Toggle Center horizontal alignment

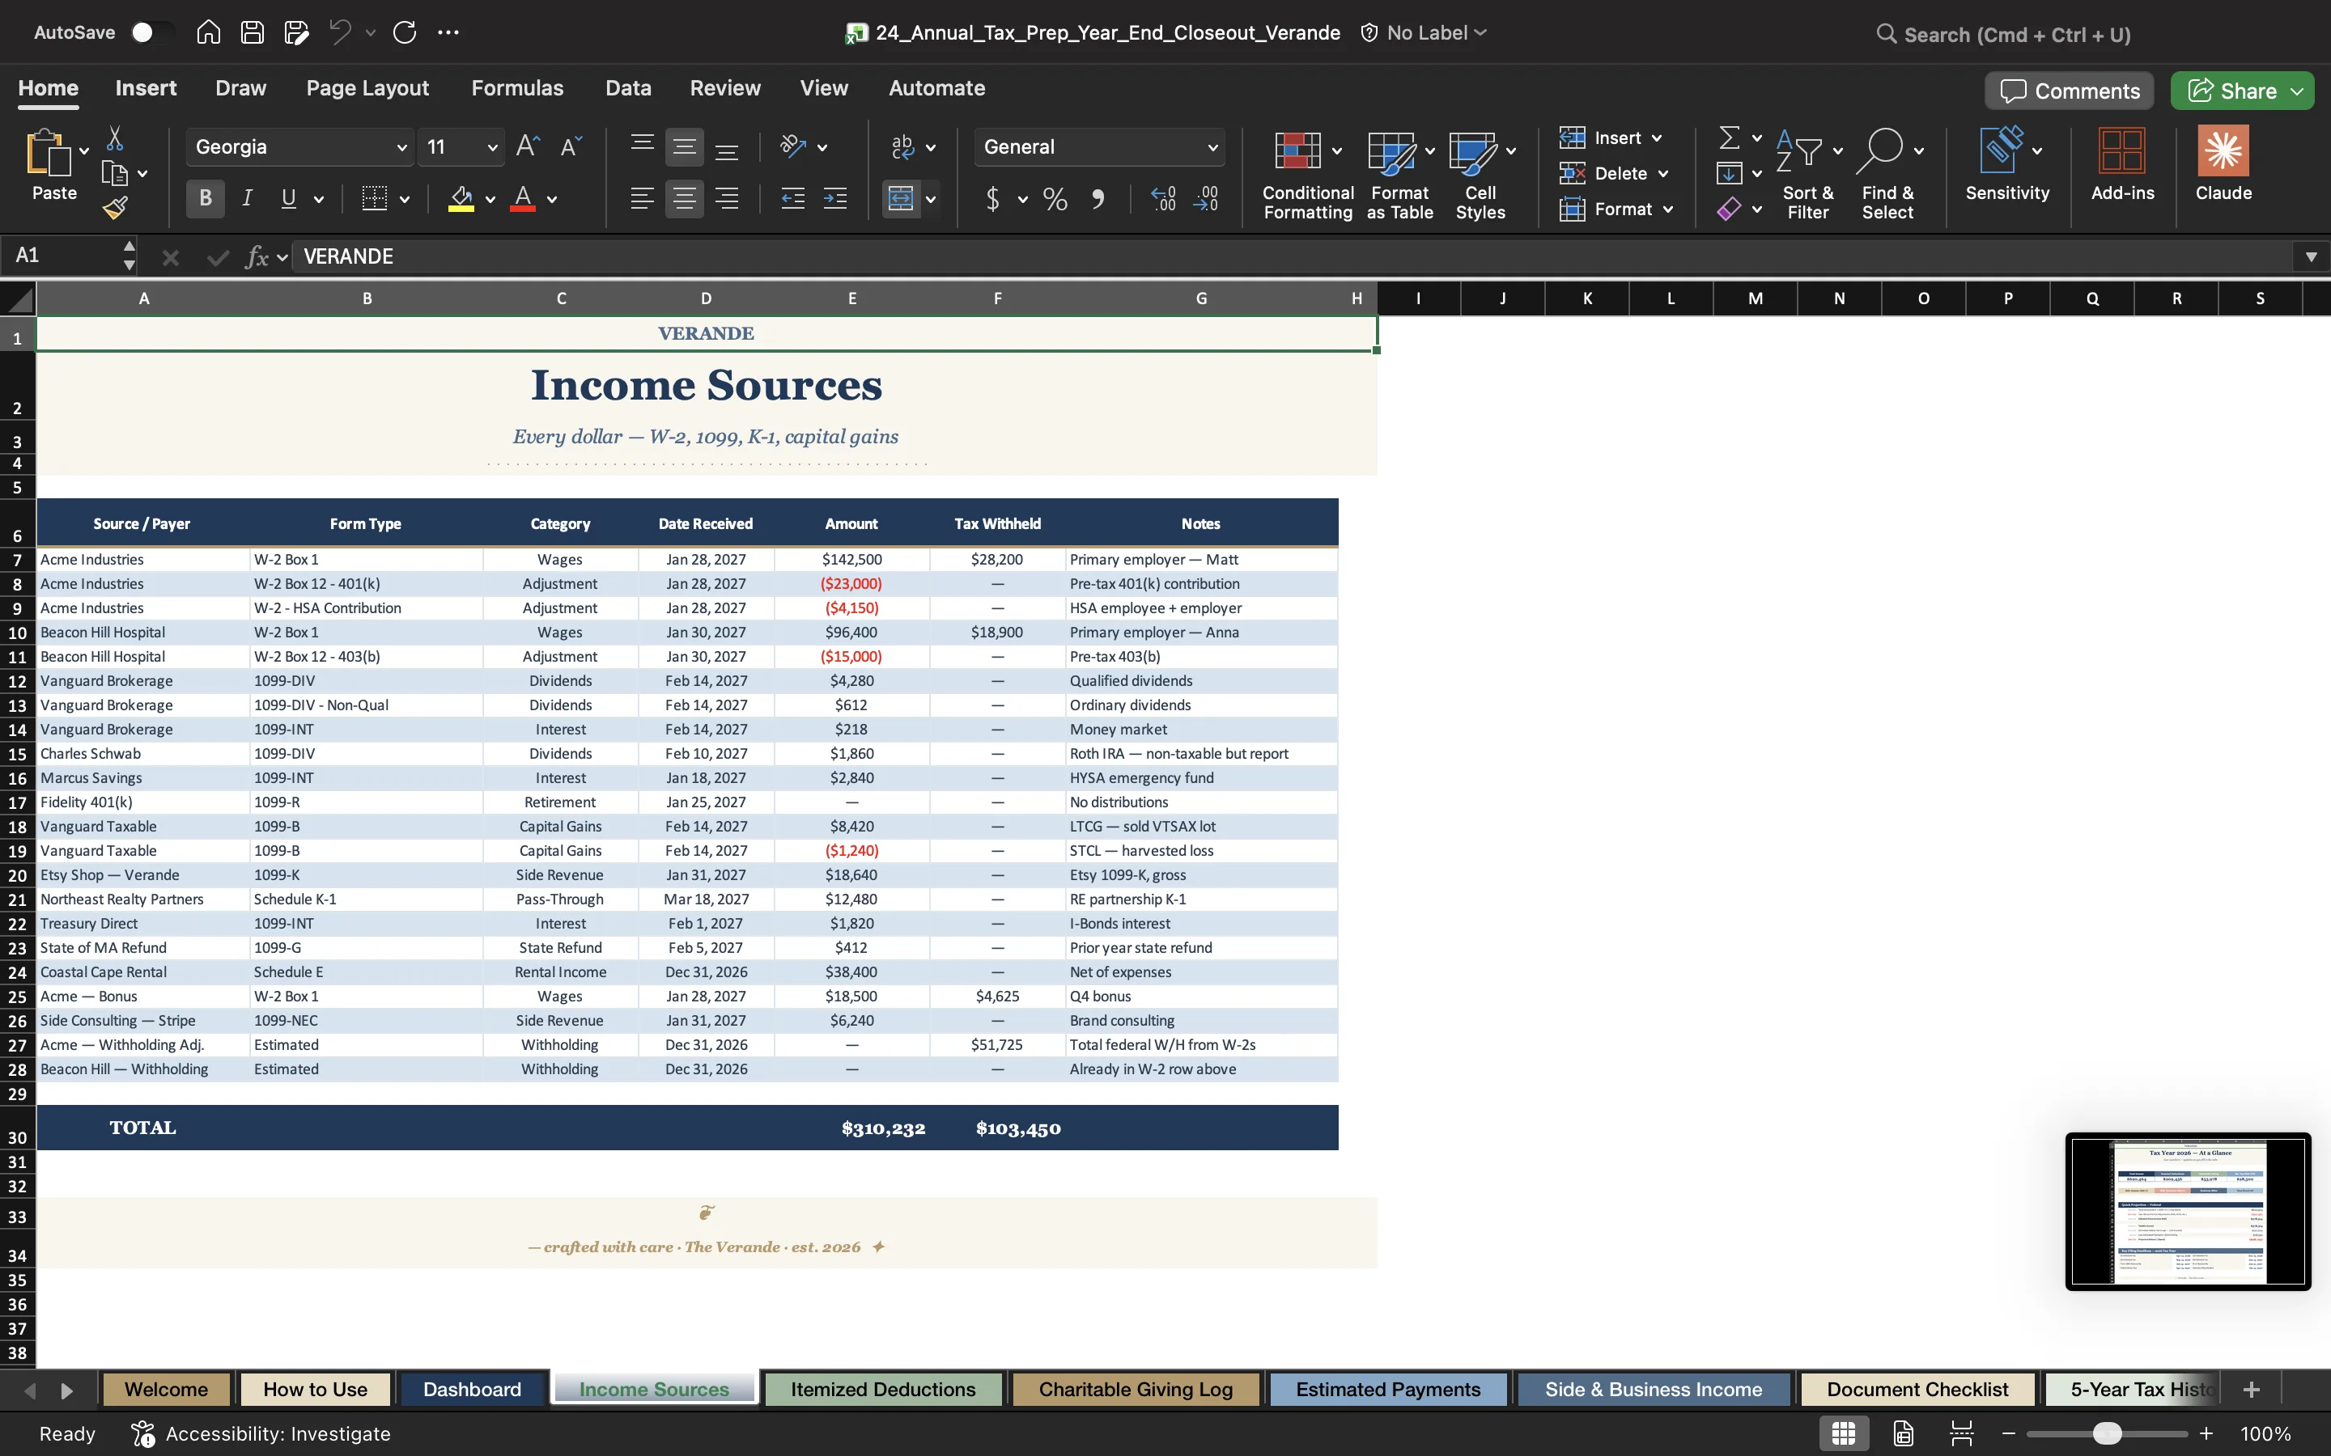[x=684, y=199]
